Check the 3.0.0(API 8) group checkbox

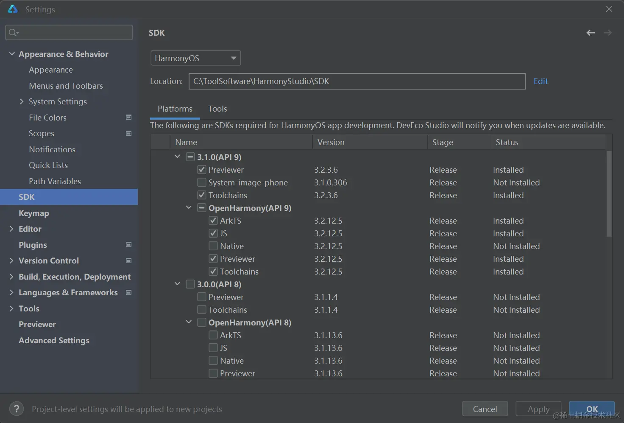(x=190, y=284)
